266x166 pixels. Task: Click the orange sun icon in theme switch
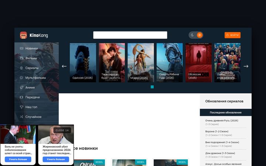(199, 35)
